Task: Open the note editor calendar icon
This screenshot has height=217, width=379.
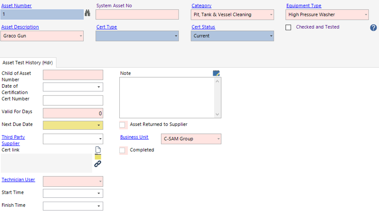Action: tap(216, 73)
